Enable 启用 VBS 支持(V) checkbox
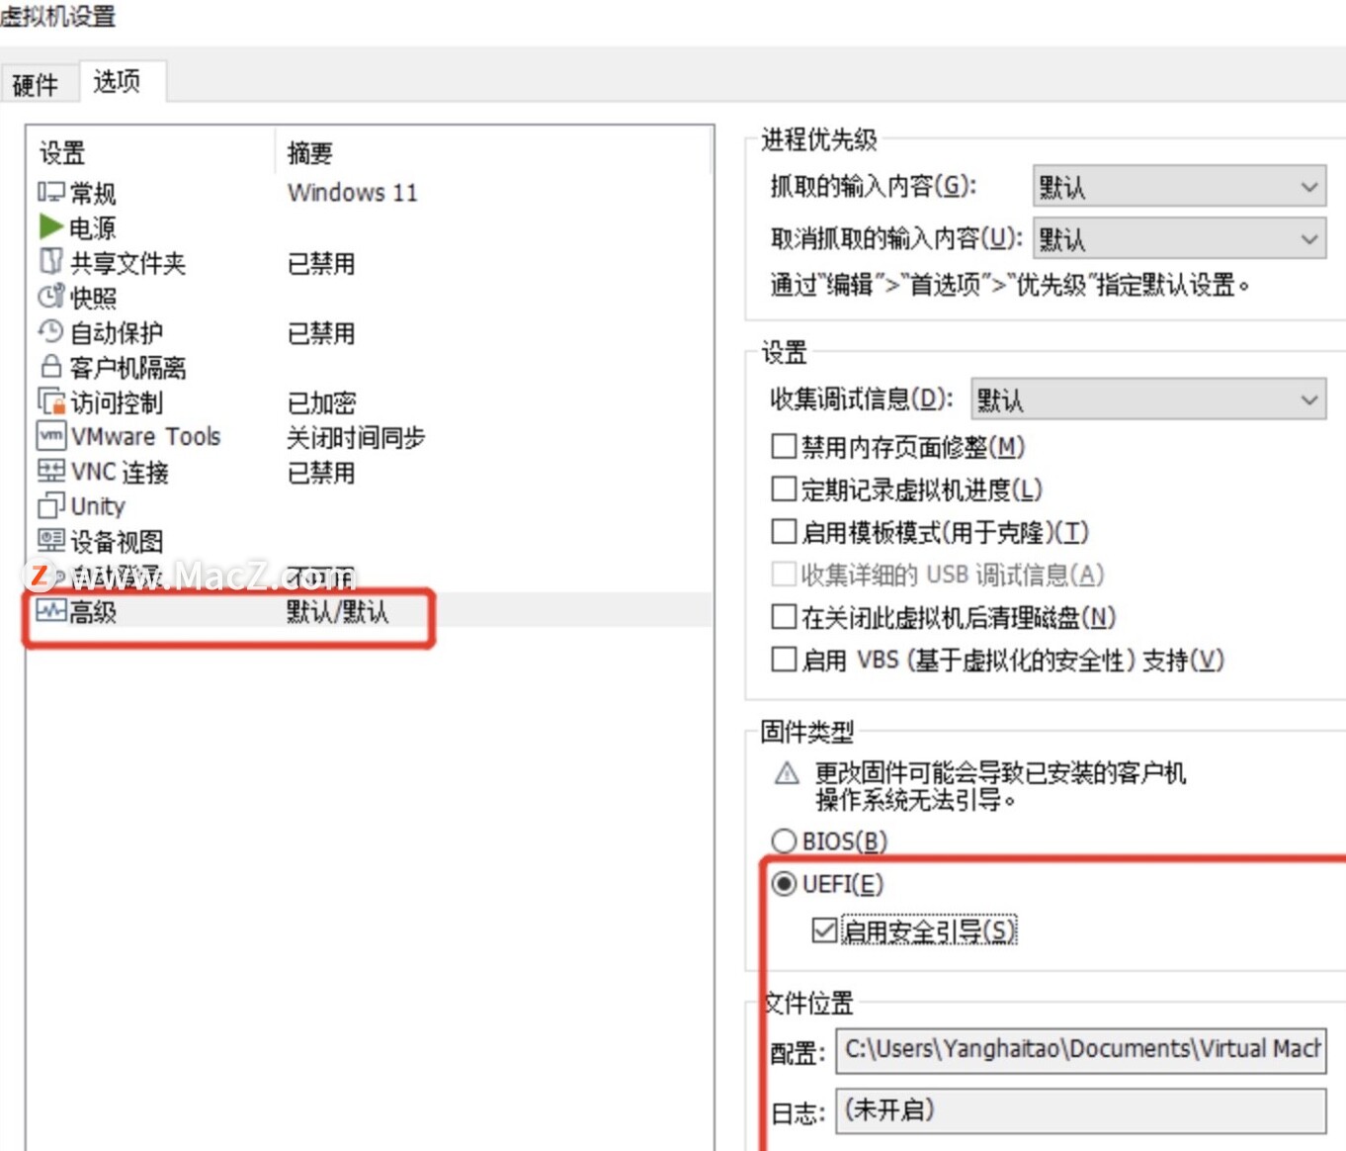 click(784, 660)
